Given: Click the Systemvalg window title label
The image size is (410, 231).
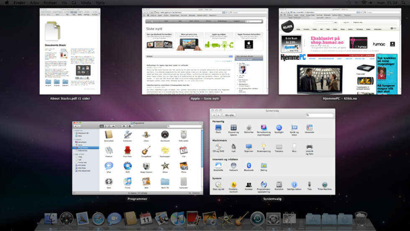Looking at the screenshot, I should coord(272,199).
